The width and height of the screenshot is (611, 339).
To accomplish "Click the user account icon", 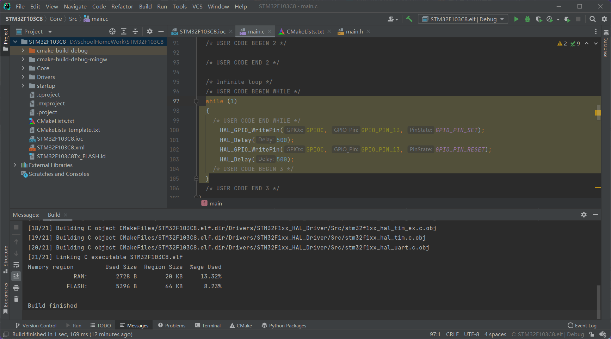I will coord(393,19).
